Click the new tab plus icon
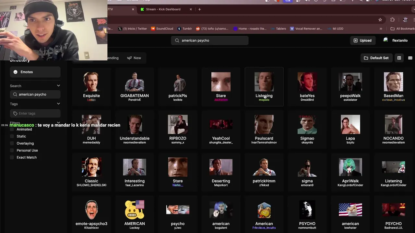The width and height of the screenshot is (415, 233). [x=199, y=9]
